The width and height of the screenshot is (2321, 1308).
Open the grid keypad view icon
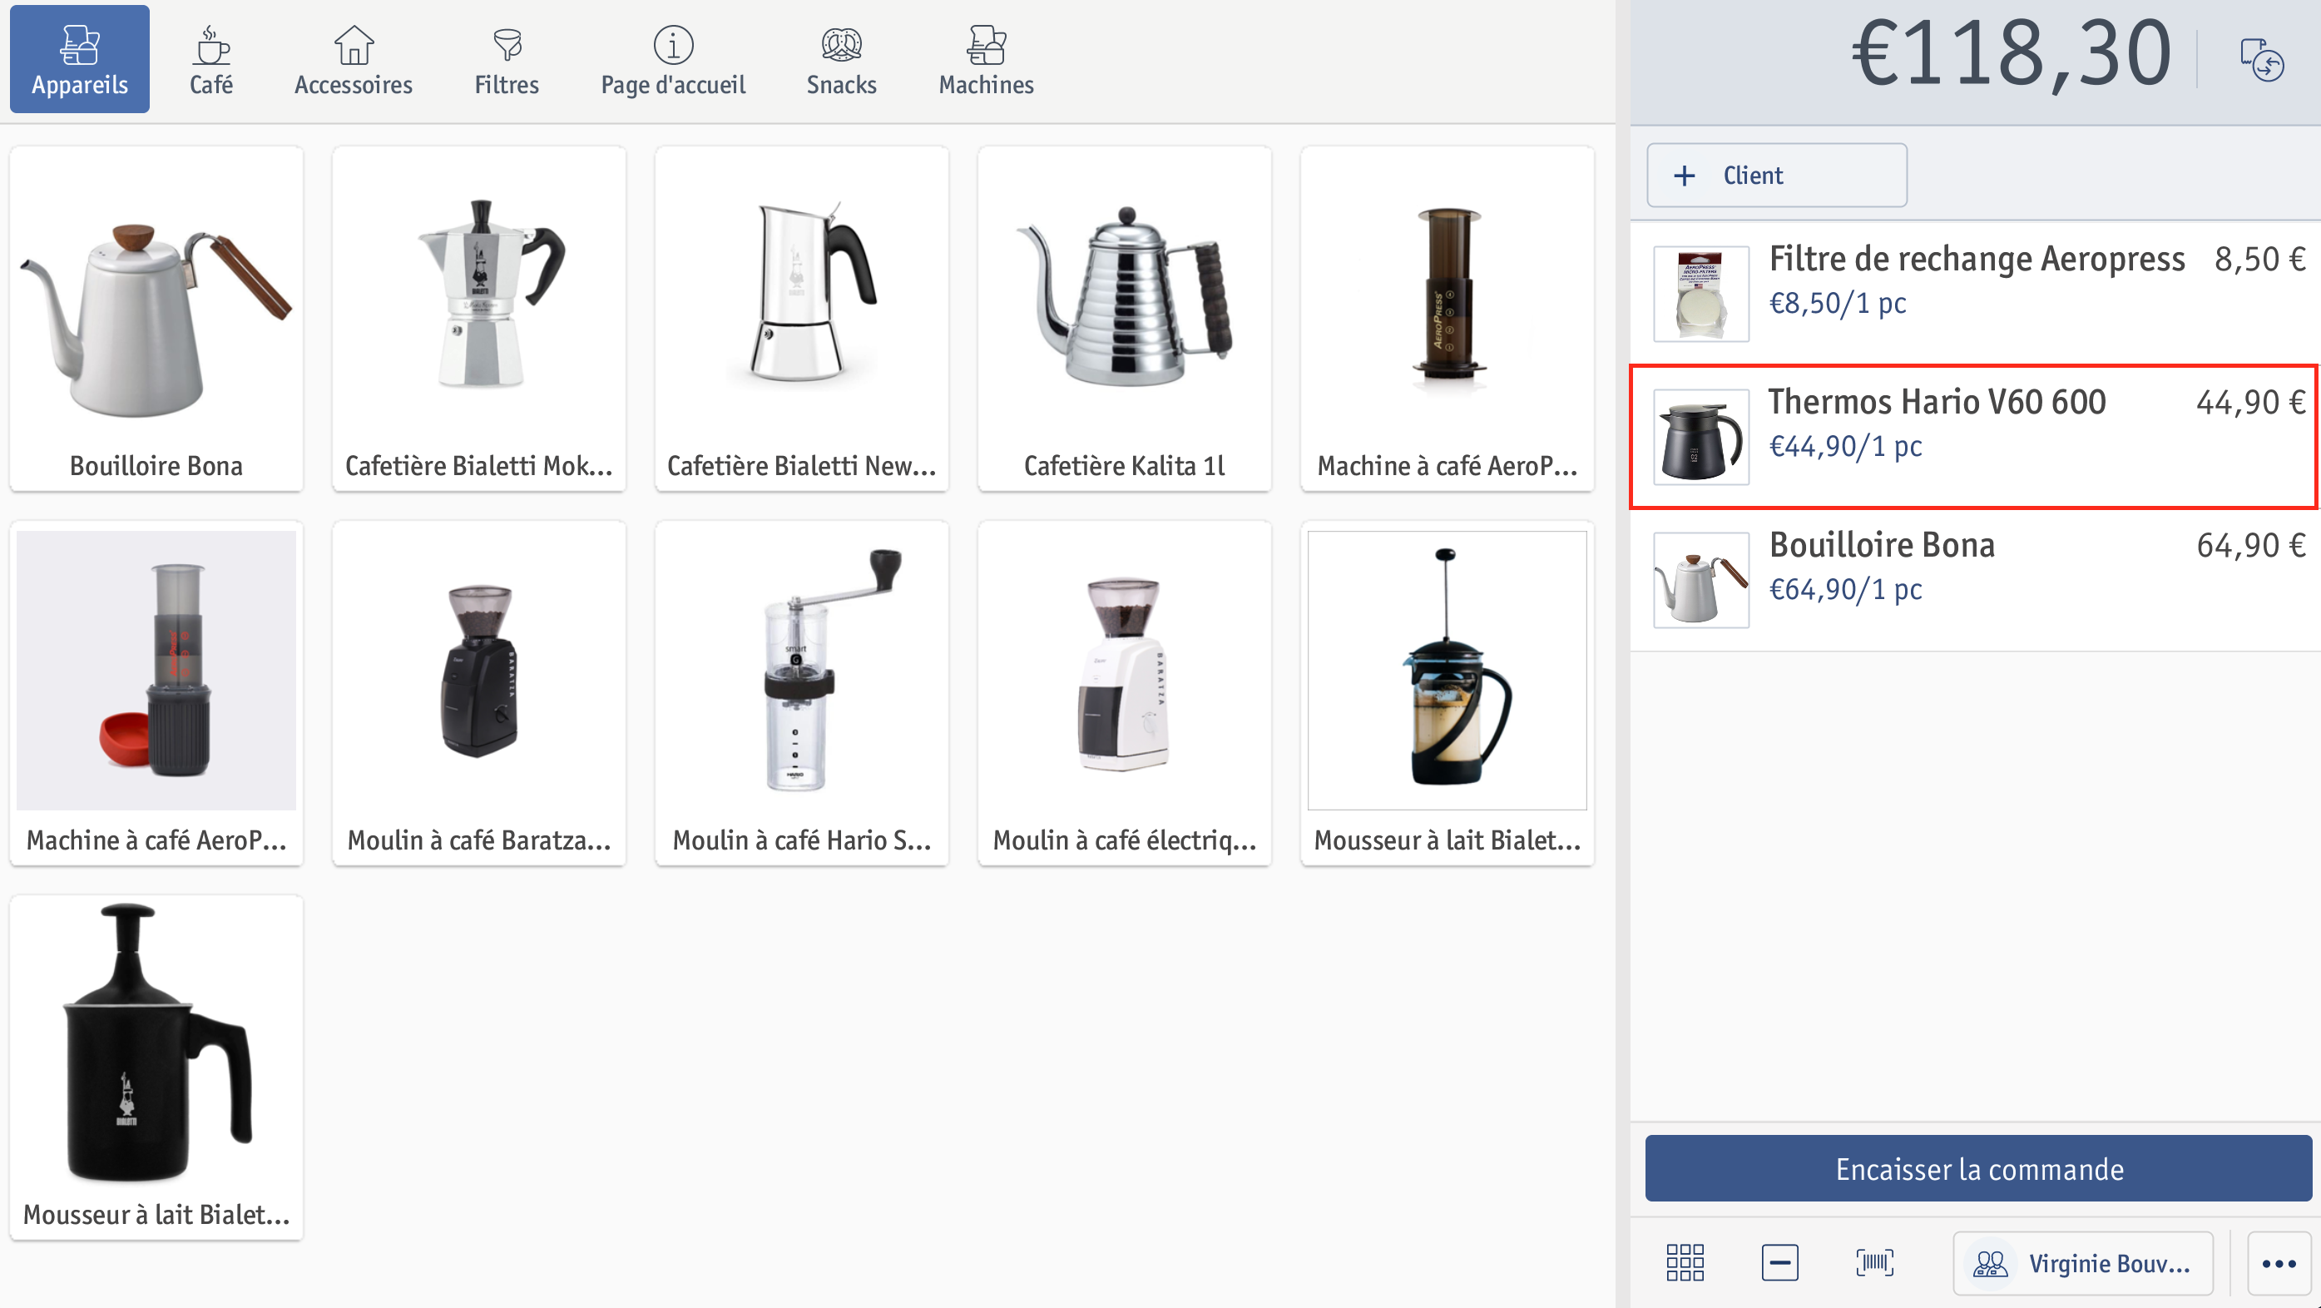[1684, 1263]
